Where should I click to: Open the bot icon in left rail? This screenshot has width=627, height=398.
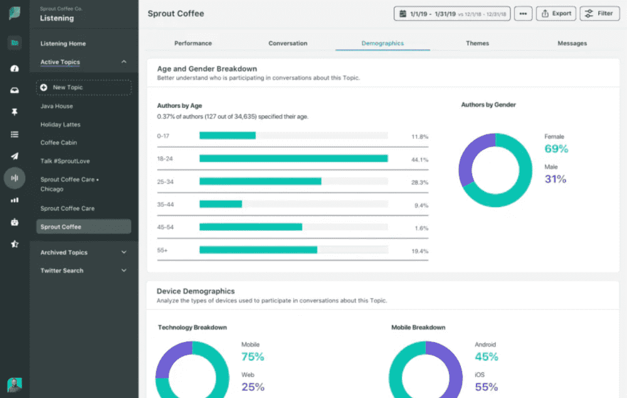pyautogui.click(x=14, y=222)
